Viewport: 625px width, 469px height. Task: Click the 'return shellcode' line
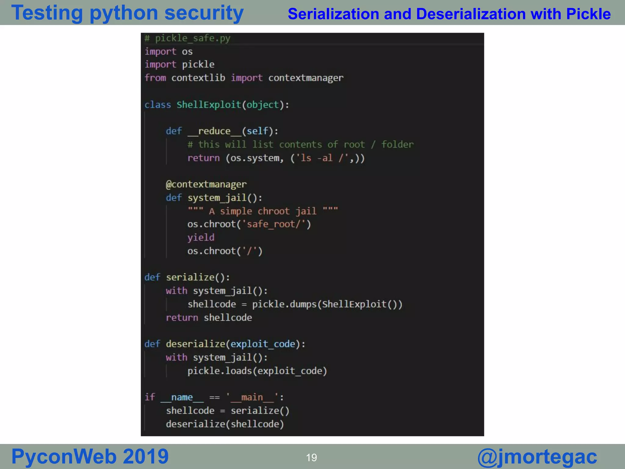coord(209,318)
